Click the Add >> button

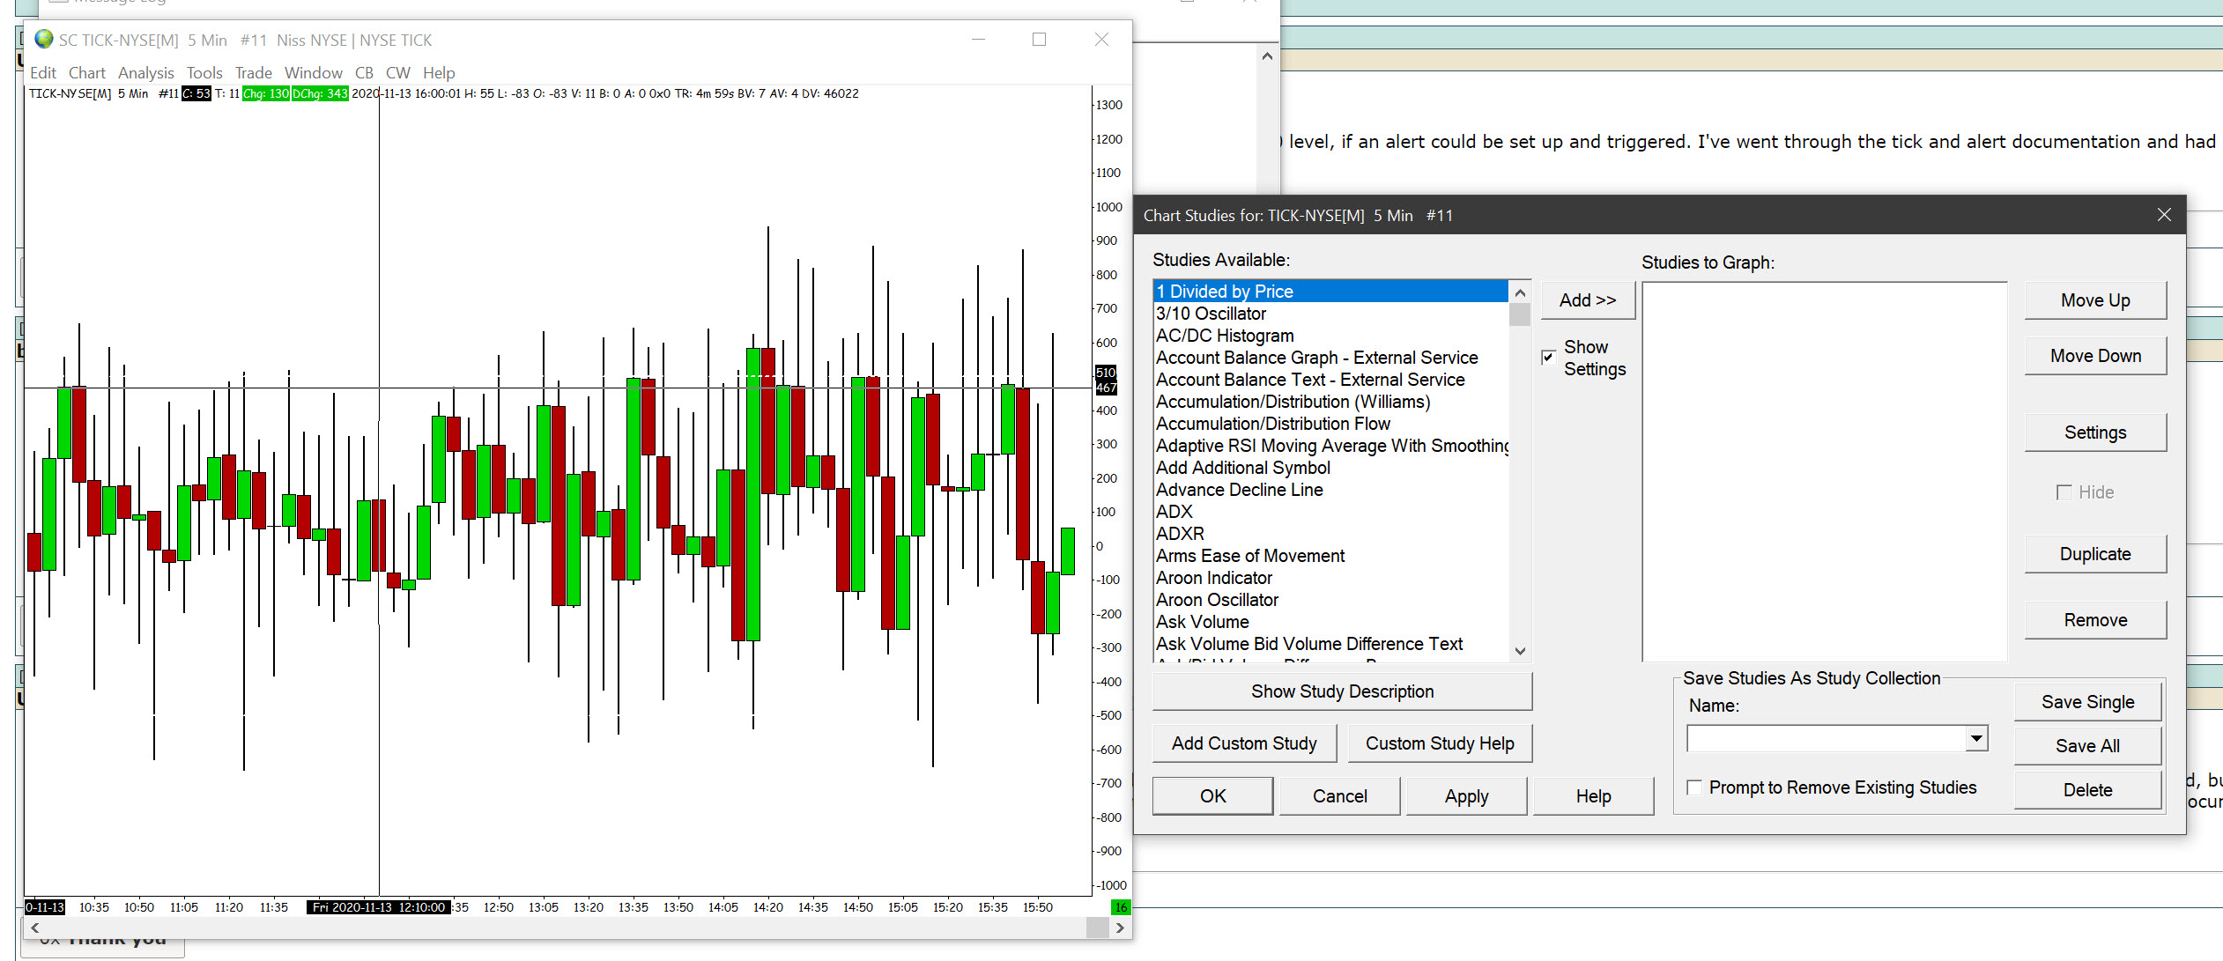(1587, 300)
